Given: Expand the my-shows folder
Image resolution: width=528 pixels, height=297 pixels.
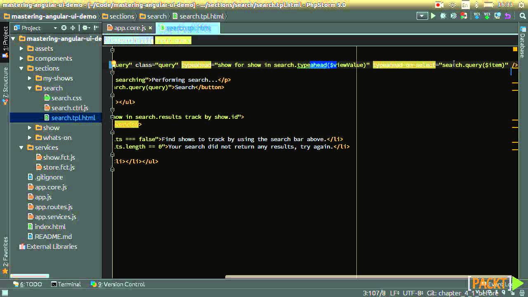Looking at the screenshot, I should tap(30, 78).
